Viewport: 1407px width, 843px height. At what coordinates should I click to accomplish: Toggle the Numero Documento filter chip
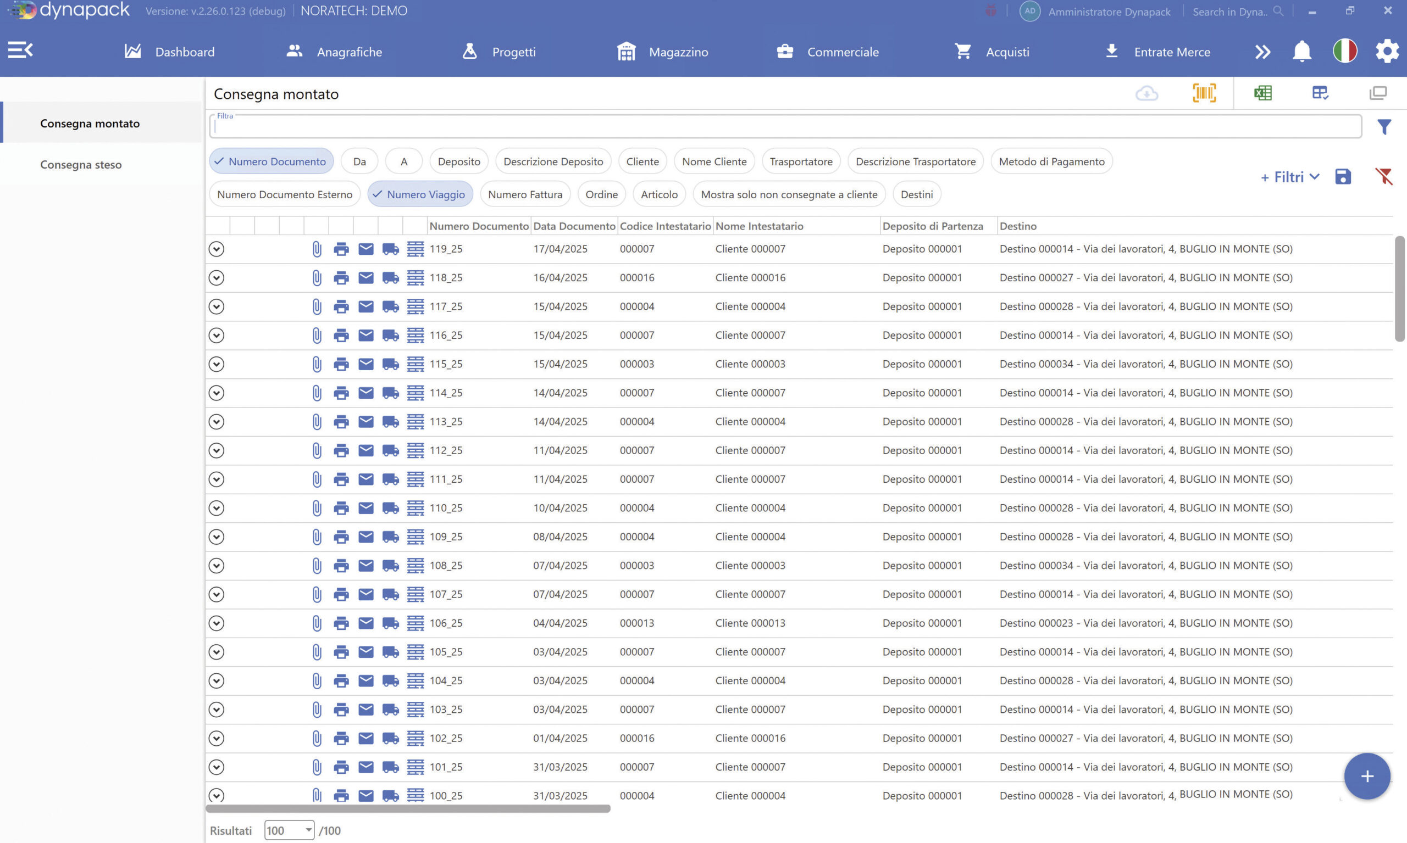(271, 161)
